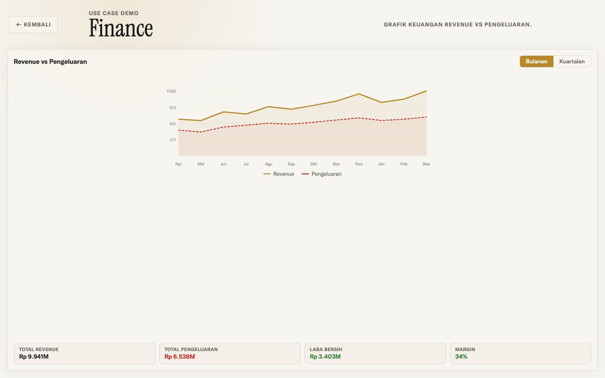The image size is (605, 378).
Task: Click the 271 y-axis value
Action: coord(173,140)
